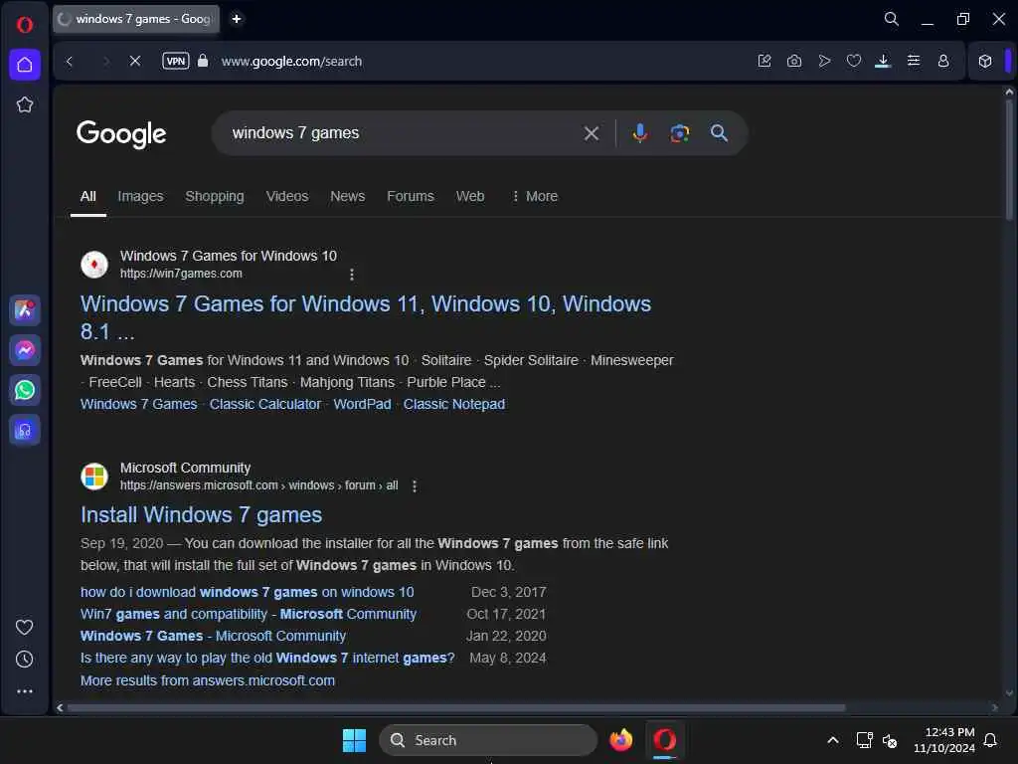Start voice search microphone
This screenshot has width=1018, height=764.
[x=639, y=133]
